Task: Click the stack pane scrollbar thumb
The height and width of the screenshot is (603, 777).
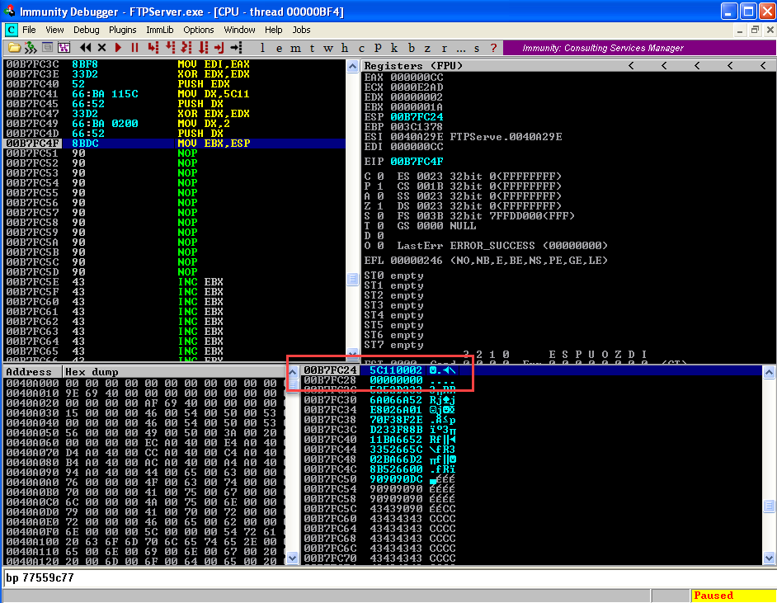Action: tap(769, 506)
